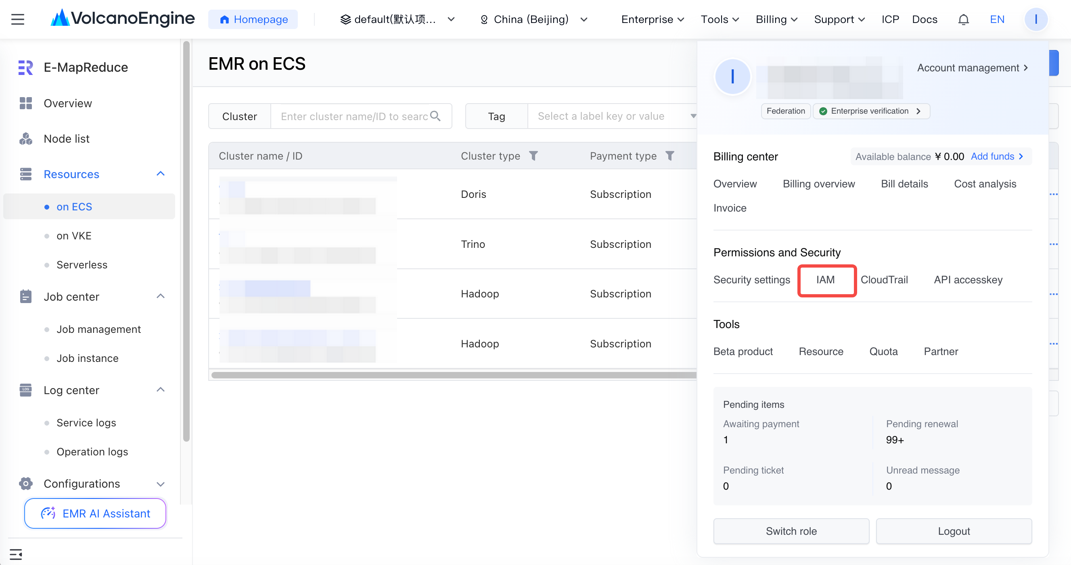The image size is (1071, 565).
Task: Click the Job center clipboard icon
Action: coord(26,297)
